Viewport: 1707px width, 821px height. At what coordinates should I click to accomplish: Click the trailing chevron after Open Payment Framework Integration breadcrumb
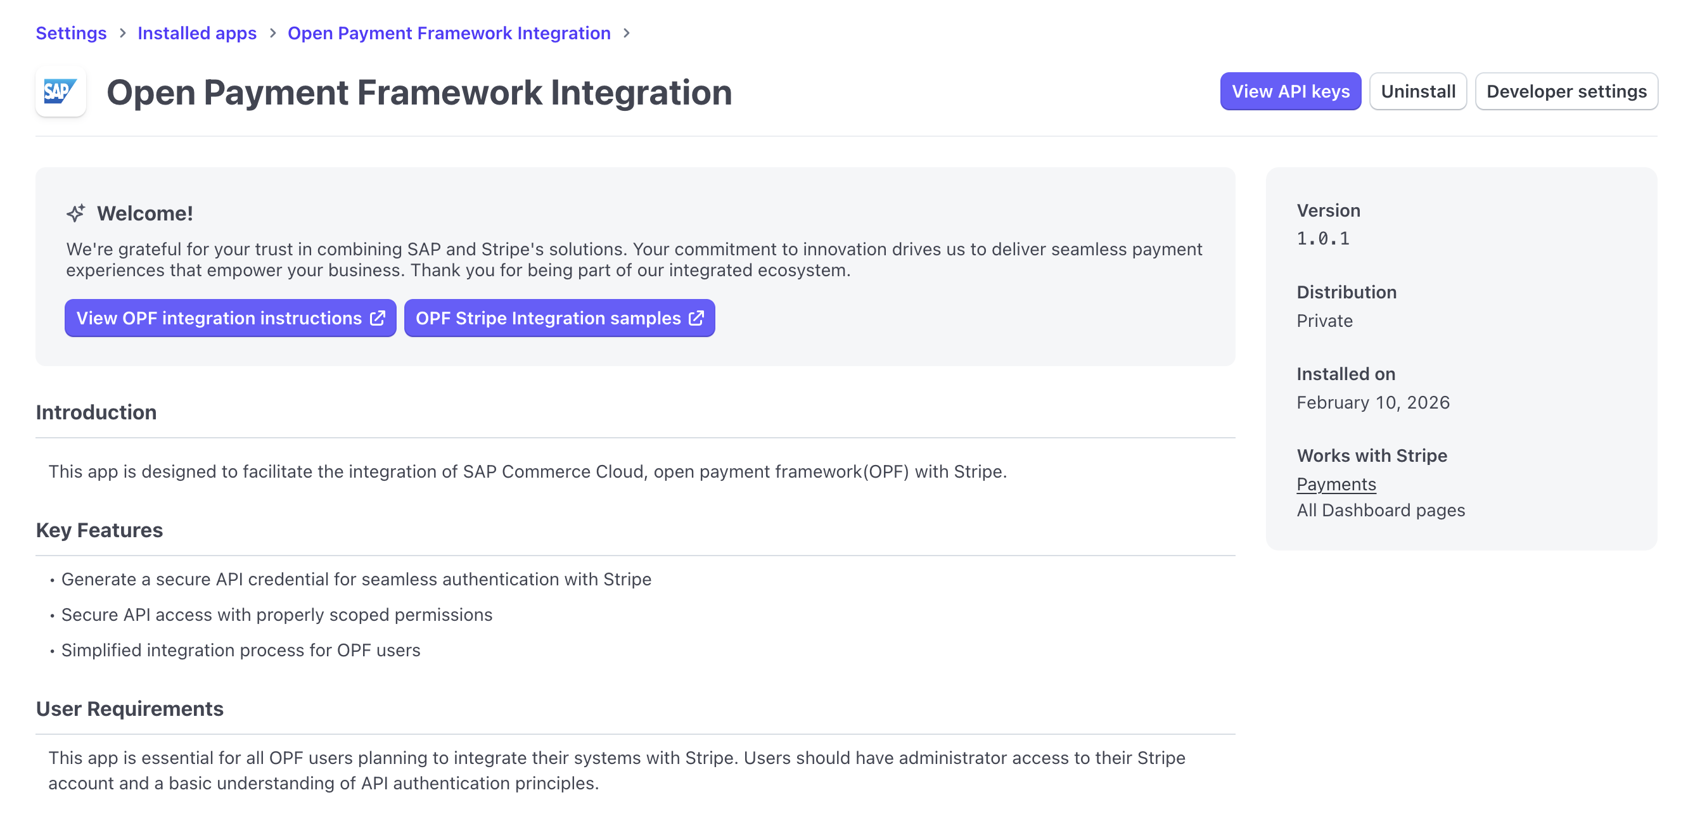pyautogui.click(x=626, y=33)
